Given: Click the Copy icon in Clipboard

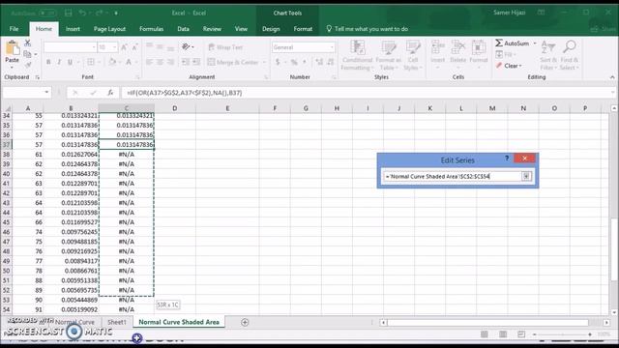Looking at the screenshot, I should (27, 54).
